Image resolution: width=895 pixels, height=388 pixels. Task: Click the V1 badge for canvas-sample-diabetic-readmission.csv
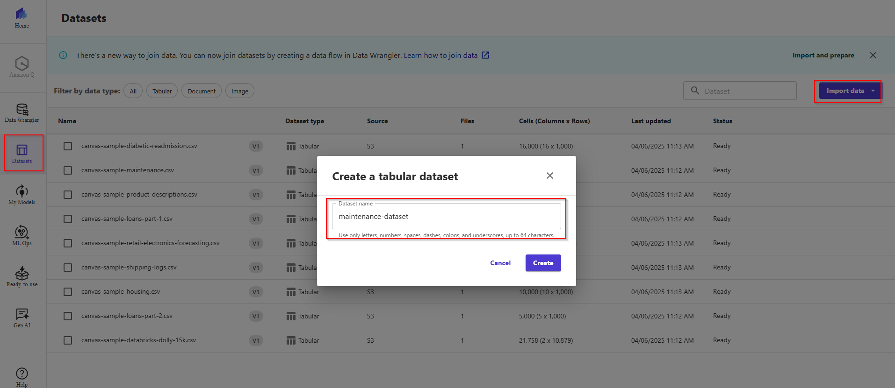click(256, 146)
